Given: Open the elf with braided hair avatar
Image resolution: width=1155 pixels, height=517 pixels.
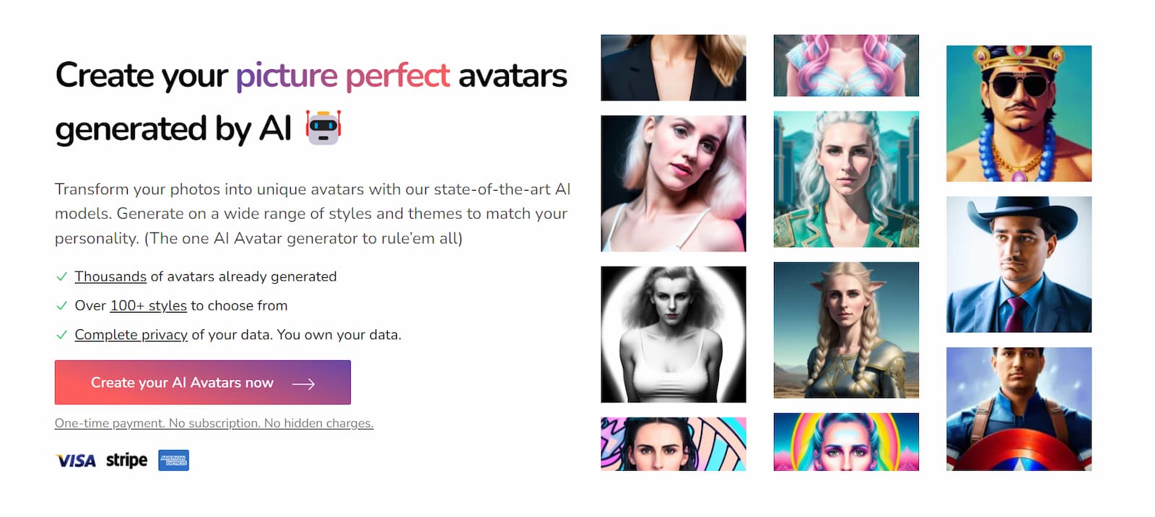Looking at the screenshot, I should [x=846, y=330].
